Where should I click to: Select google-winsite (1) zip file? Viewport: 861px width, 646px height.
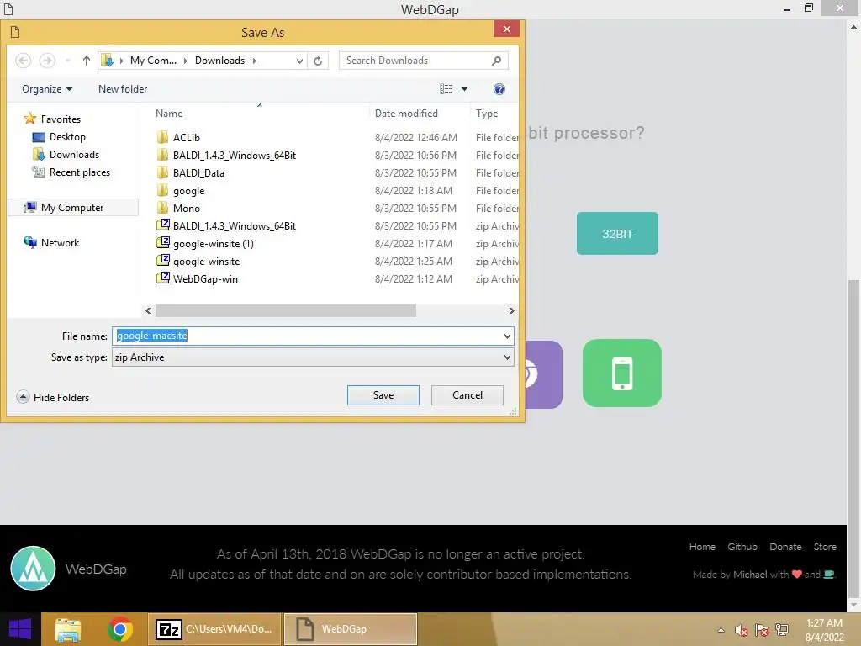tap(213, 243)
